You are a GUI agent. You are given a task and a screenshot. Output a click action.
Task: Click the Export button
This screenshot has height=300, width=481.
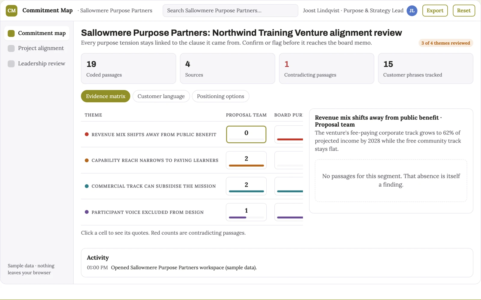point(435,10)
